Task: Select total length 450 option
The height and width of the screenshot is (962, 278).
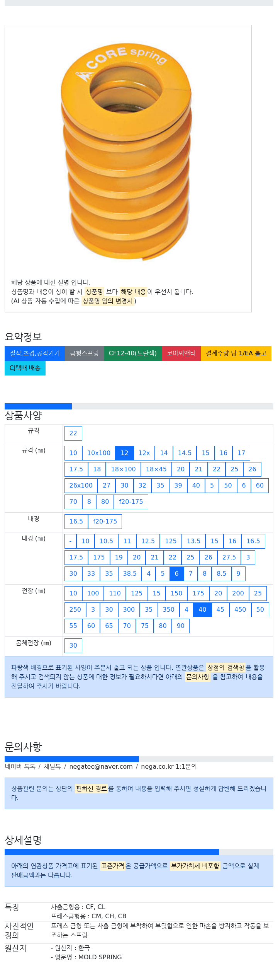Action: pos(240,609)
